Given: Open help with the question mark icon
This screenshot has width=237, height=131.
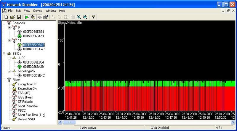Looking at the screenshot, I should click(x=93, y=17).
